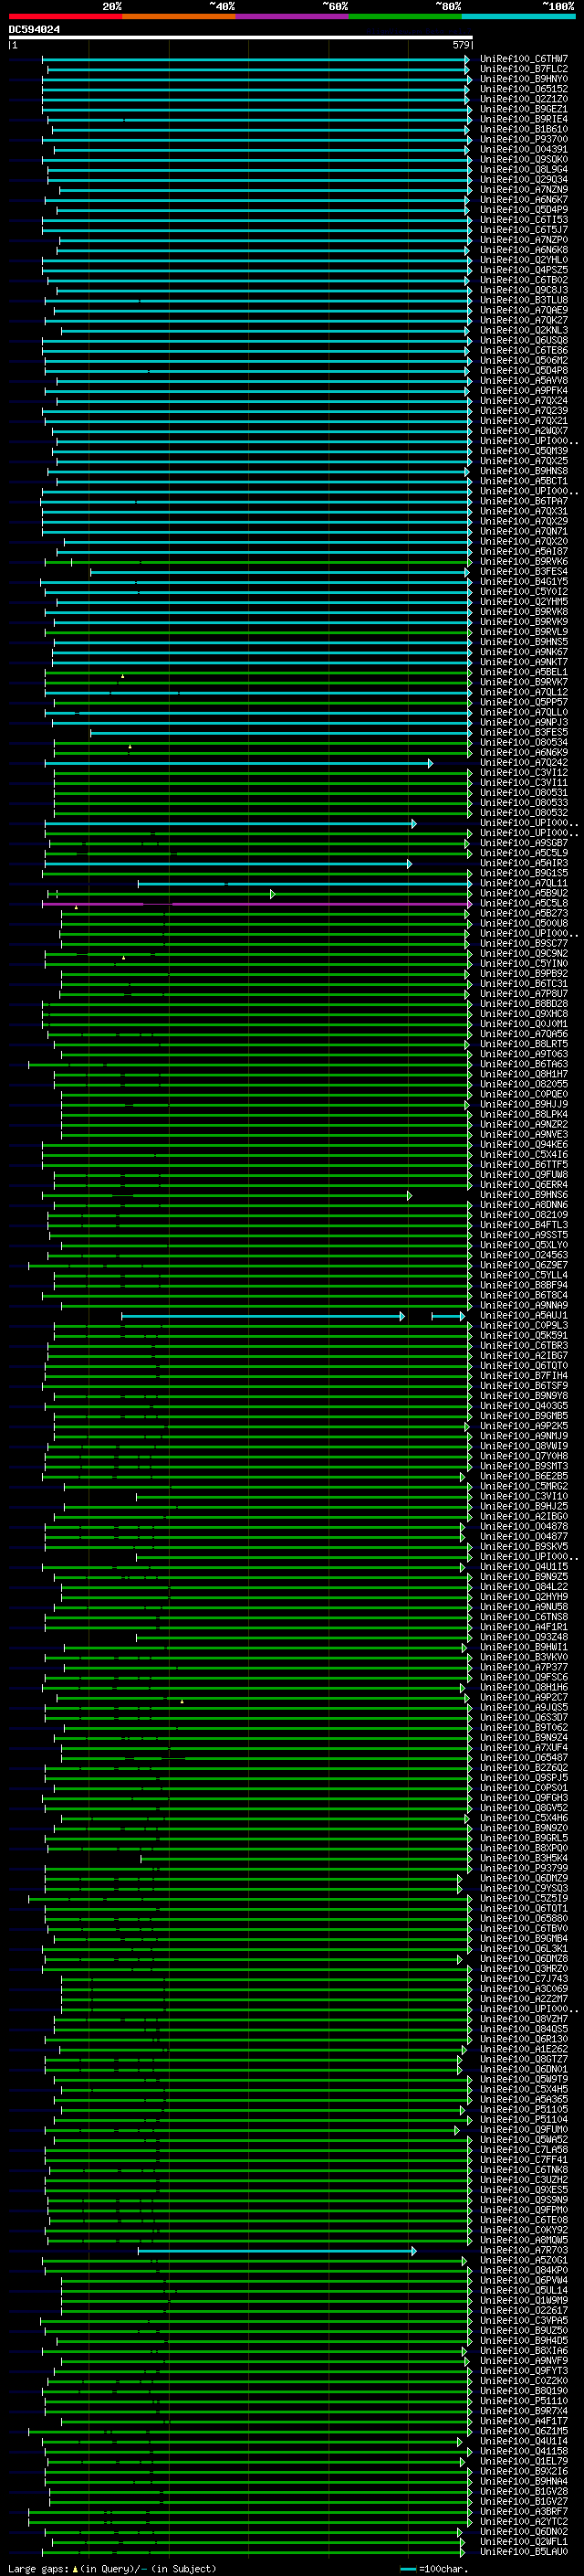Click the cyan ~100% identity legend segment
The height and width of the screenshot is (2576, 584).
coord(518,16)
